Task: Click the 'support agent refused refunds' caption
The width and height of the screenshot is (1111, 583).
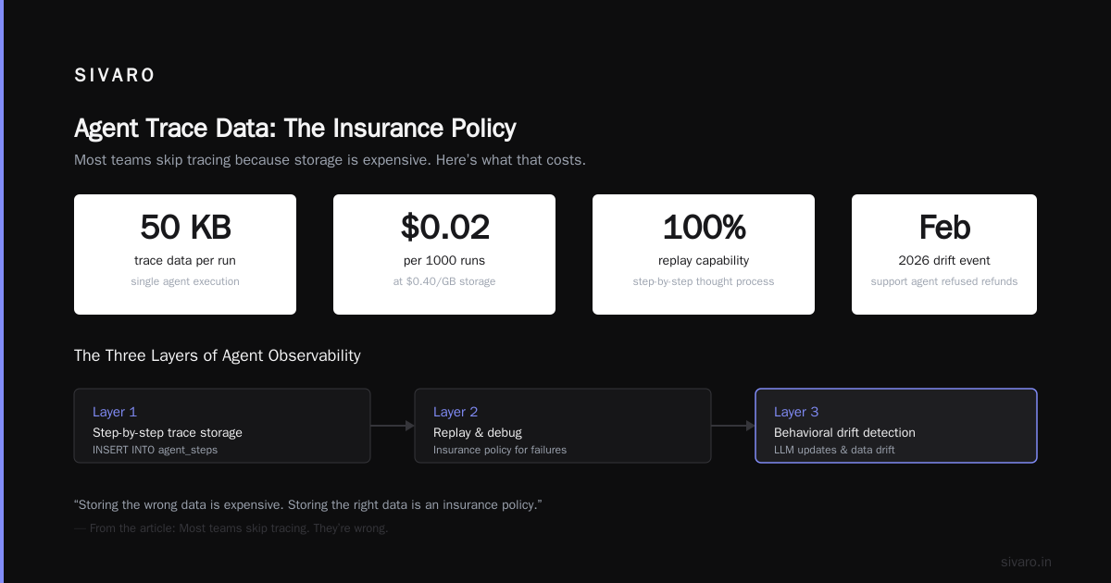Action: 944,281
